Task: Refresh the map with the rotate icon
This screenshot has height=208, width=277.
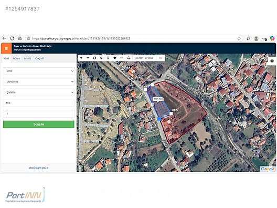Action: pos(94,58)
